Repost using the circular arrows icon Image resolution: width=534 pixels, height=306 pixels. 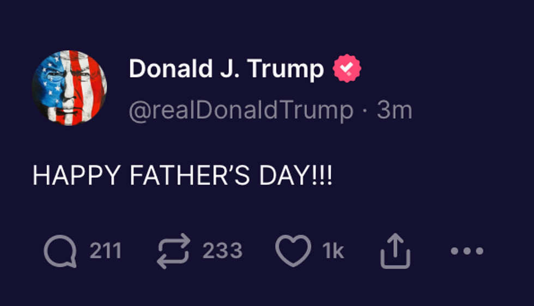pos(174,251)
